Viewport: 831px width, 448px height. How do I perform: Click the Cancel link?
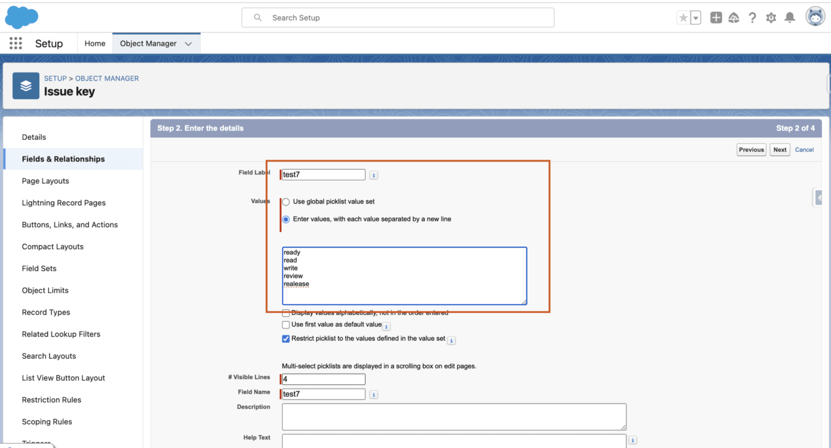(804, 150)
